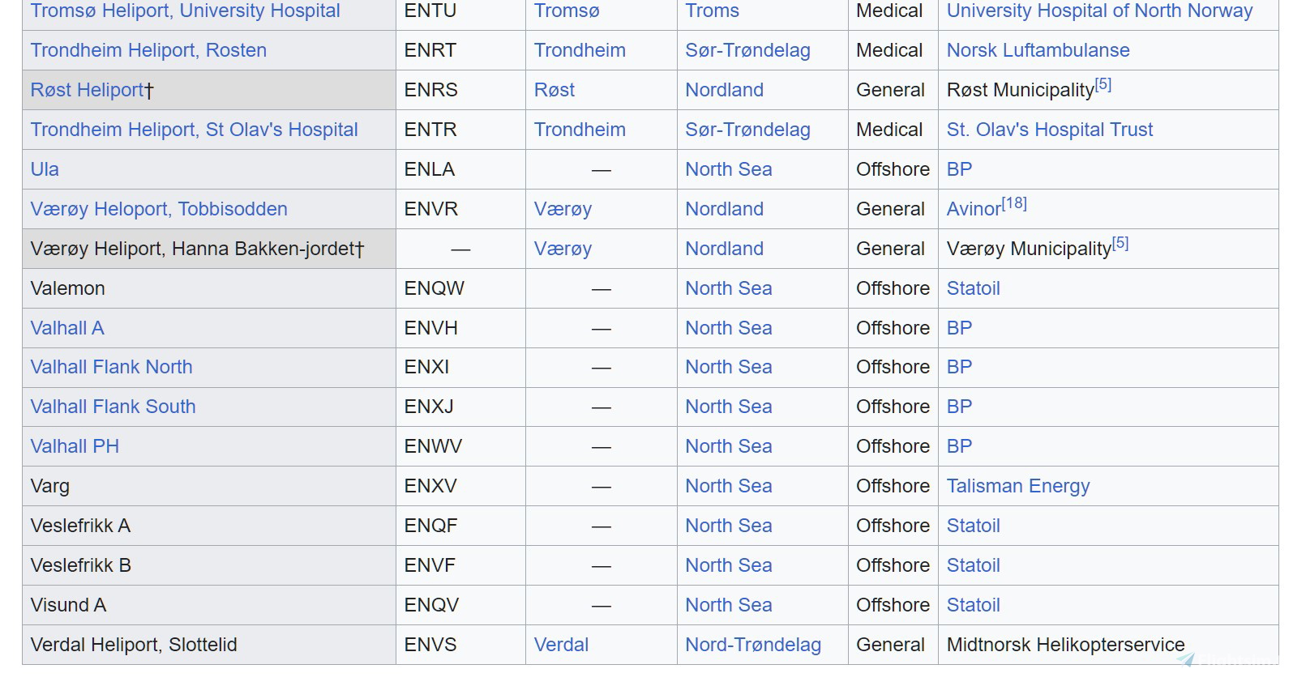1306x686 pixels.
Task: Open the Valhall PH link
Action: click(75, 446)
